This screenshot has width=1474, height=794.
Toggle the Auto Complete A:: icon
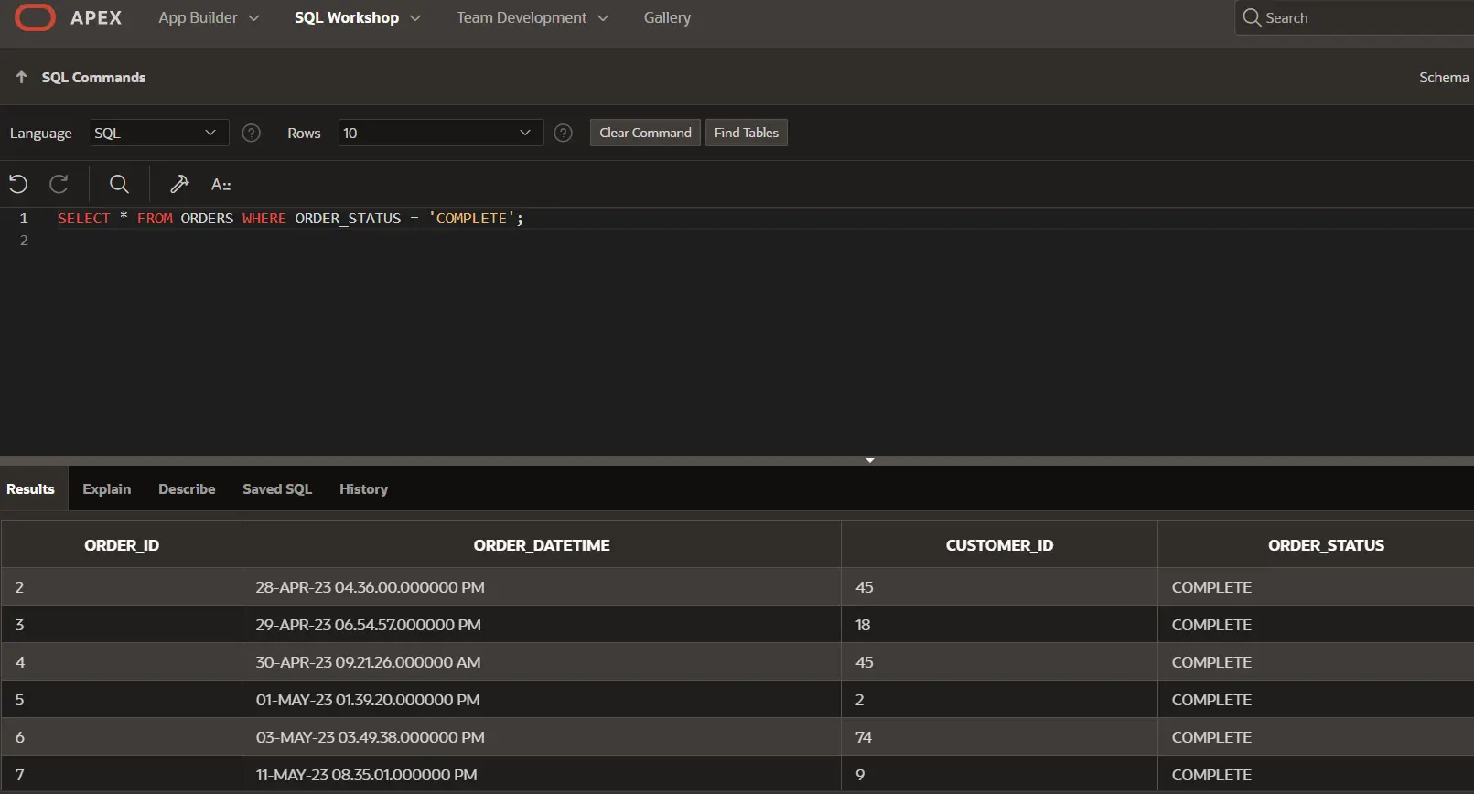click(221, 185)
